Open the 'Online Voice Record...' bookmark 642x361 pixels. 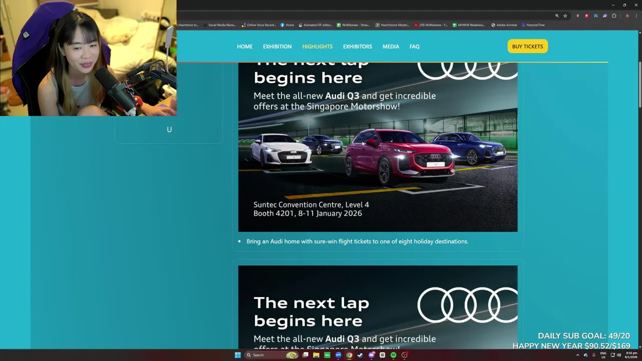pos(259,25)
